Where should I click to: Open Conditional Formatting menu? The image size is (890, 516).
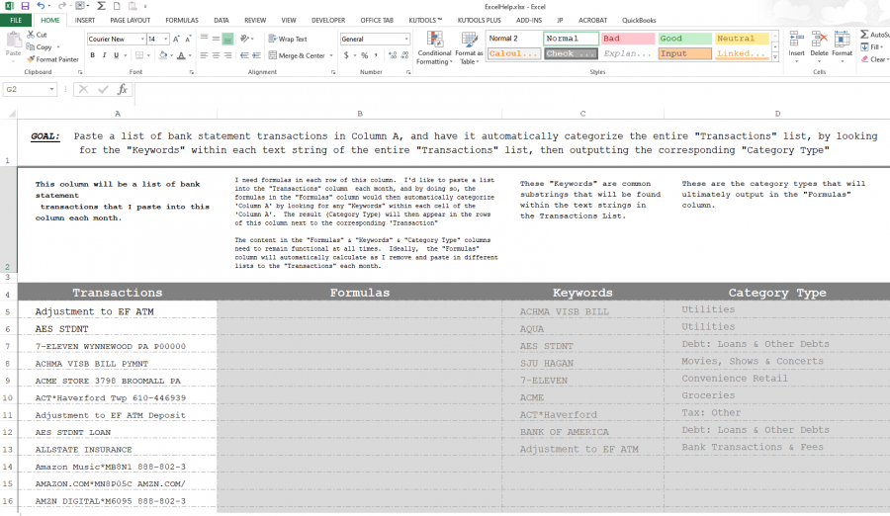pyautogui.click(x=434, y=48)
